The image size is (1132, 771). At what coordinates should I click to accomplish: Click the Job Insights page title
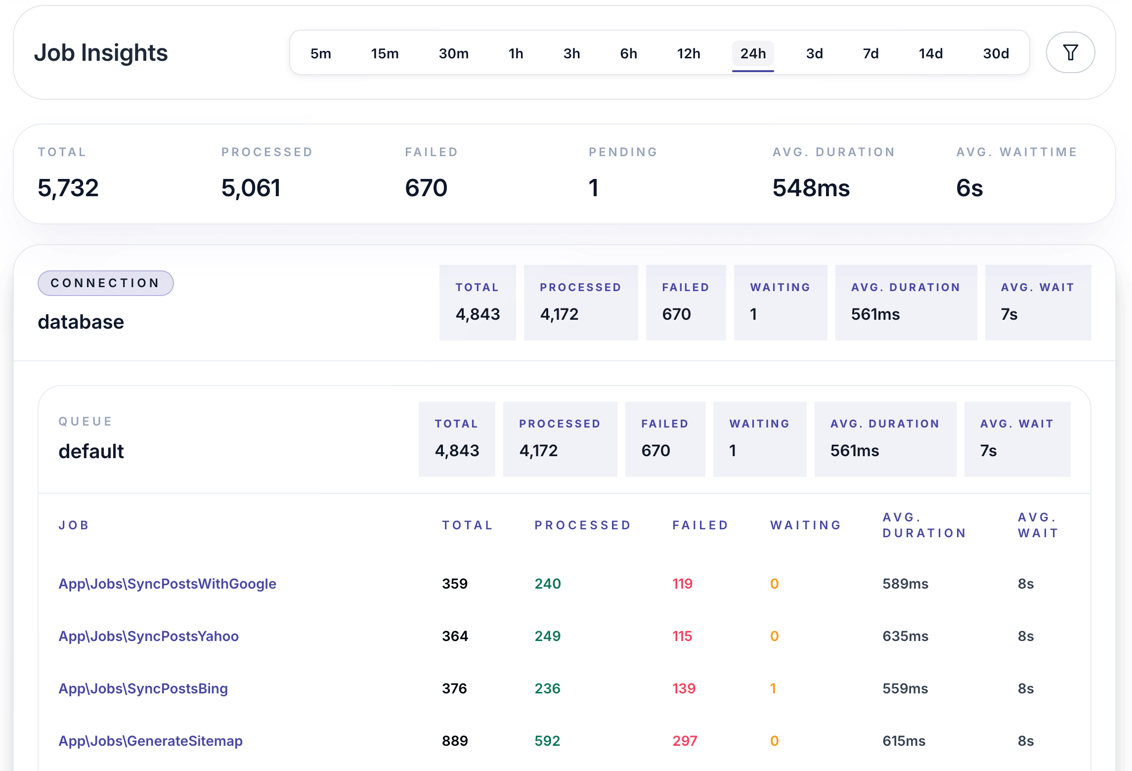tap(101, 53)
